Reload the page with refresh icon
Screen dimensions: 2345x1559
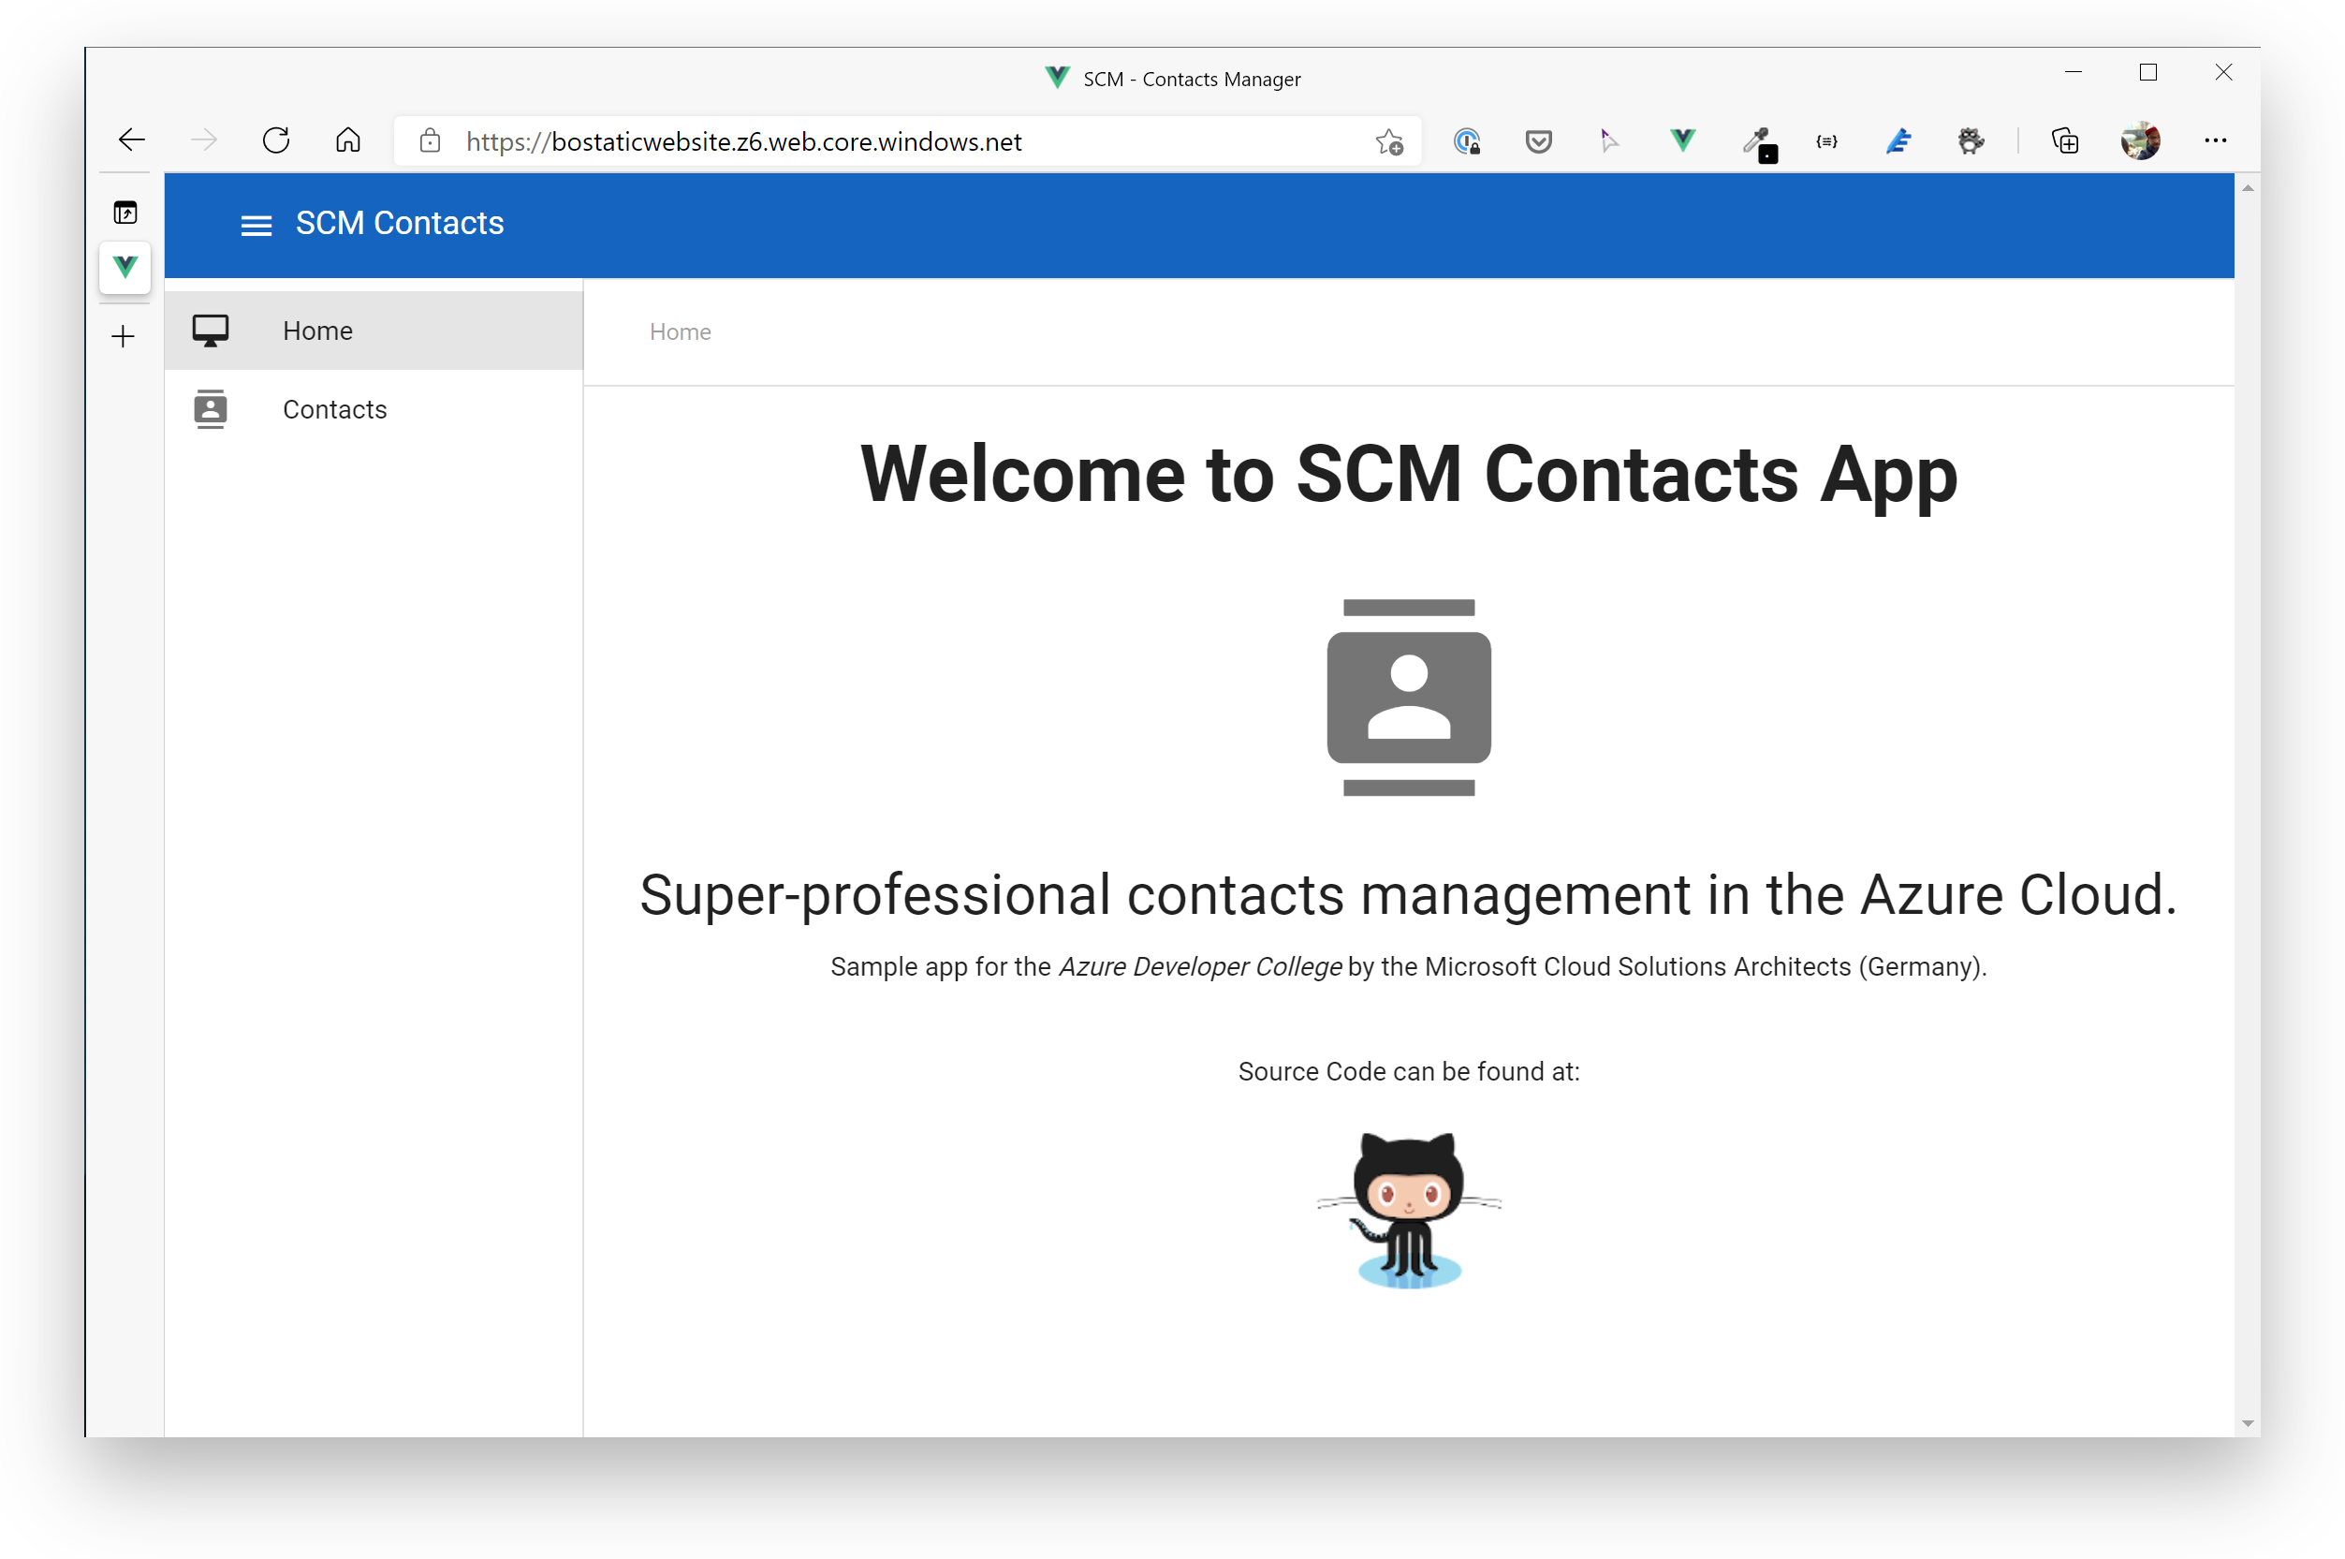pyautogui.click(x=276, y=141)
